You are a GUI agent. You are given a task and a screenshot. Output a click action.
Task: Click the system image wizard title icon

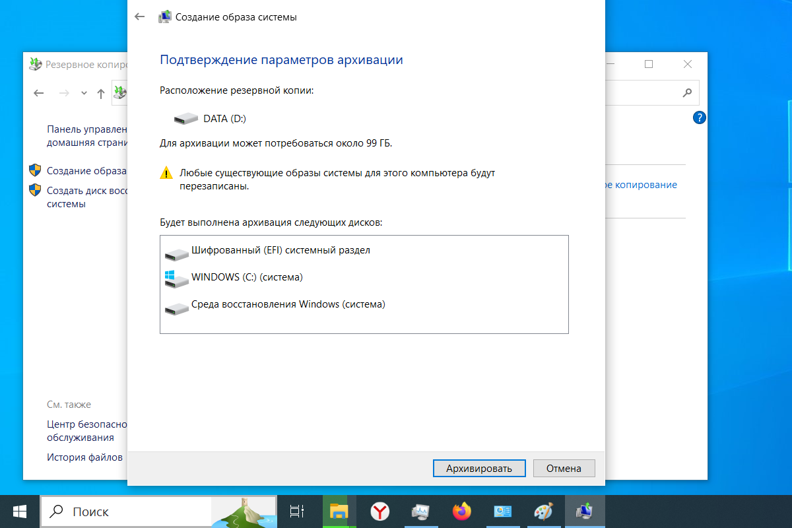click(x=165, y=17)
